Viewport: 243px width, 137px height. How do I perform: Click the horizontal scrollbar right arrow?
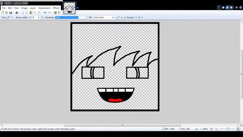pyautogui.click(x=238, y=125)
